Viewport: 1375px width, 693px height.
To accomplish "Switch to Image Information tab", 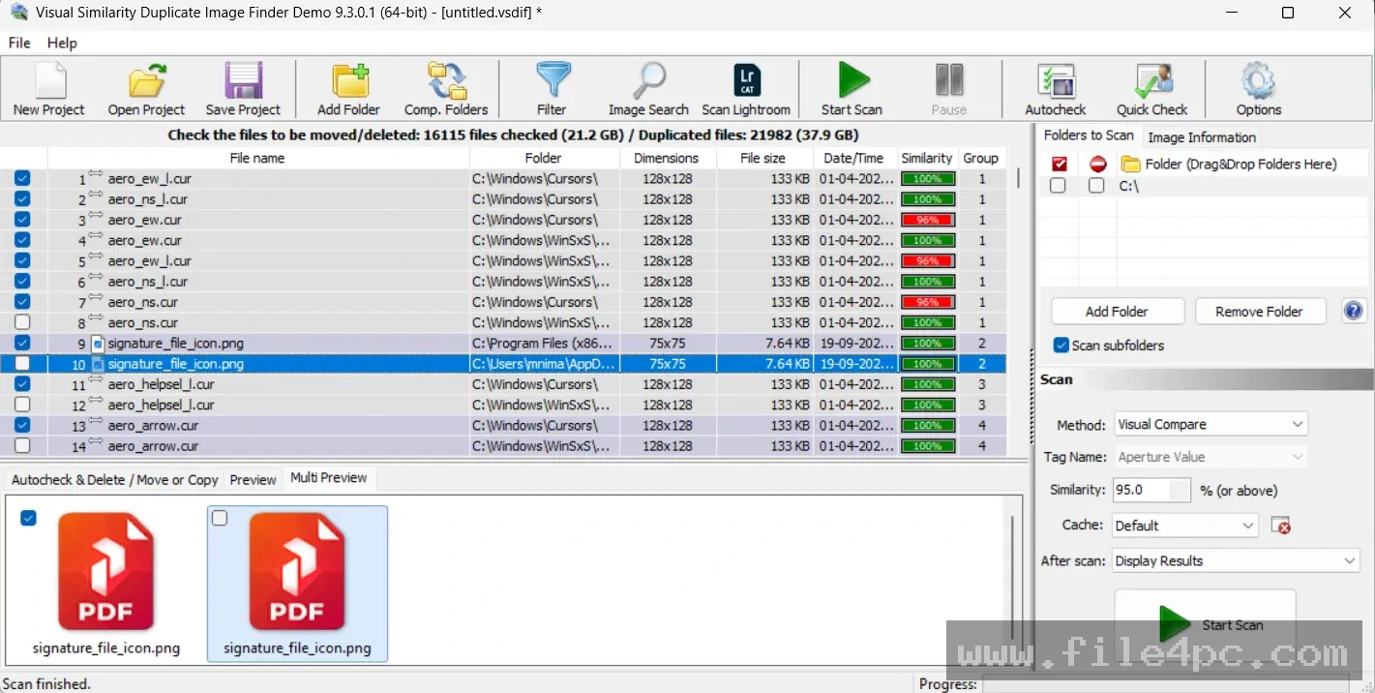I will coord(1202,137).
